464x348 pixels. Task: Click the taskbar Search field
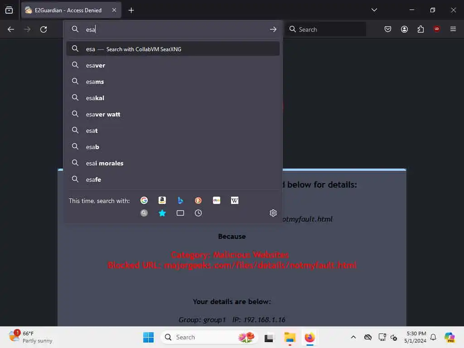tap(209, 337)
